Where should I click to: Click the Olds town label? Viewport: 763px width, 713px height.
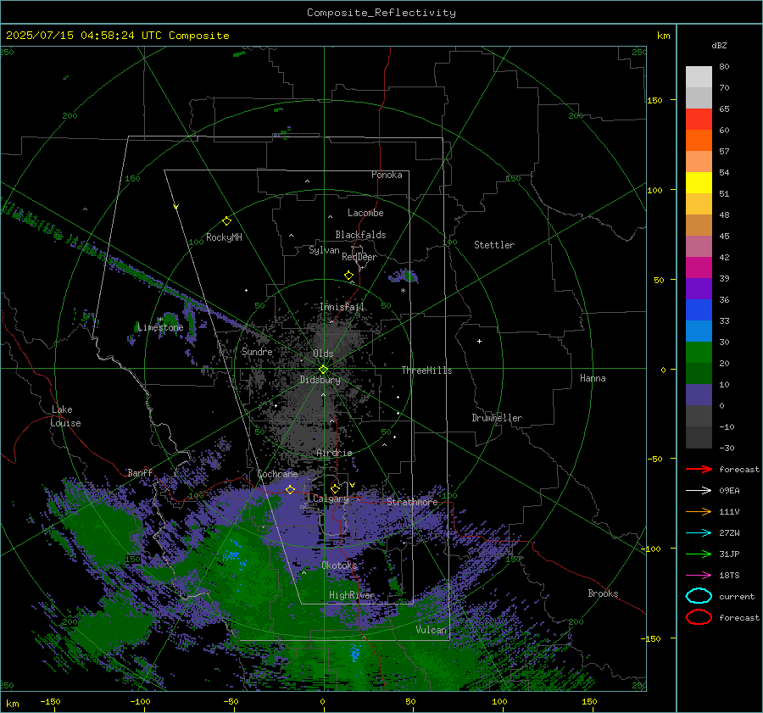point(323,354)
